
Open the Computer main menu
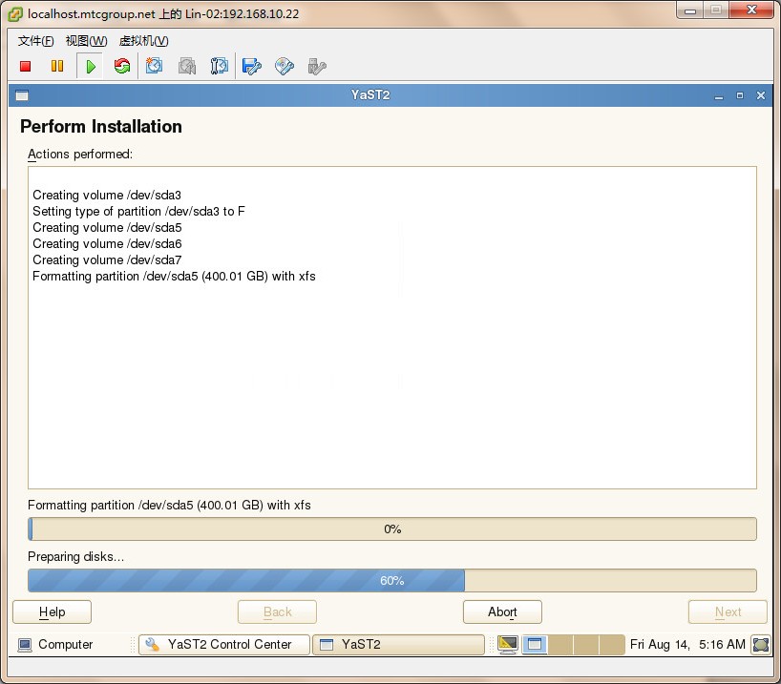click(55, 645)
